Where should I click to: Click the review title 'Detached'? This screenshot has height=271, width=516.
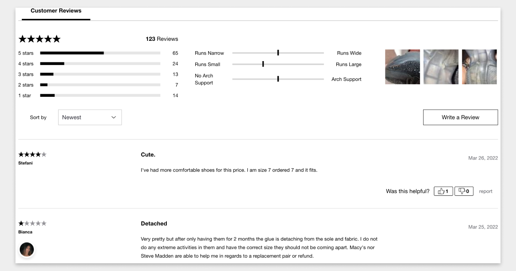[x=154, y=223]
